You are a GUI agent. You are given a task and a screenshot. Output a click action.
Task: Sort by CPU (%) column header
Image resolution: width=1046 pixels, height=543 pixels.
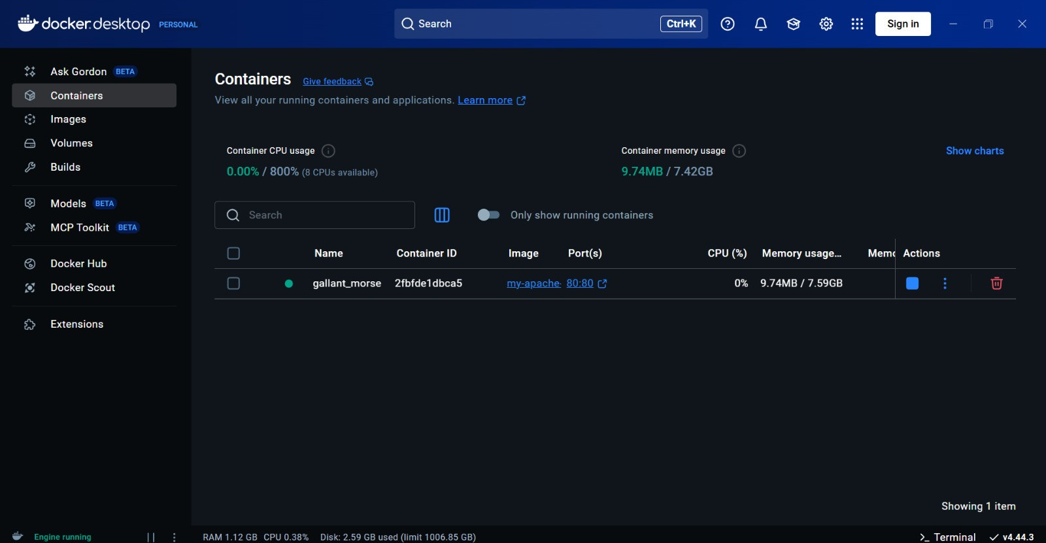[x=727, y=253]
